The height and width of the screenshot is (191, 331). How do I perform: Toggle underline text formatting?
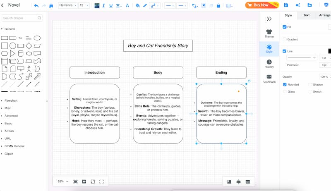coord(111,5)
